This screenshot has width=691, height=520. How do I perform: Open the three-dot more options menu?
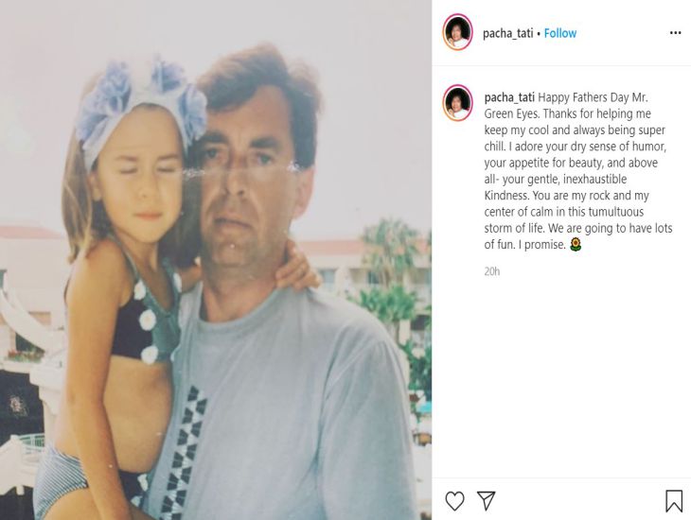(675, 33)
